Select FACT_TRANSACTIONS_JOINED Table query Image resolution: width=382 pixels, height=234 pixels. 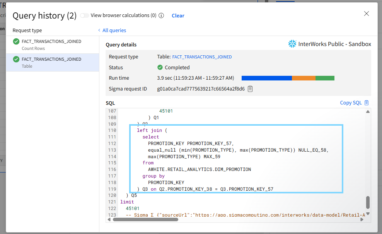pos(52,62)
